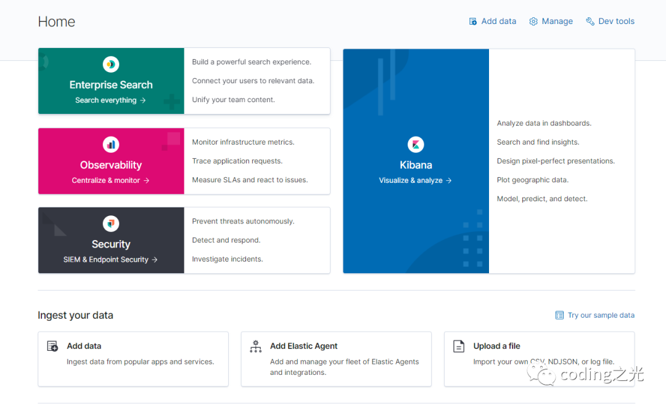
Task: Click arrow next to Visualize & analyze
Action: [x=448, y=181]
